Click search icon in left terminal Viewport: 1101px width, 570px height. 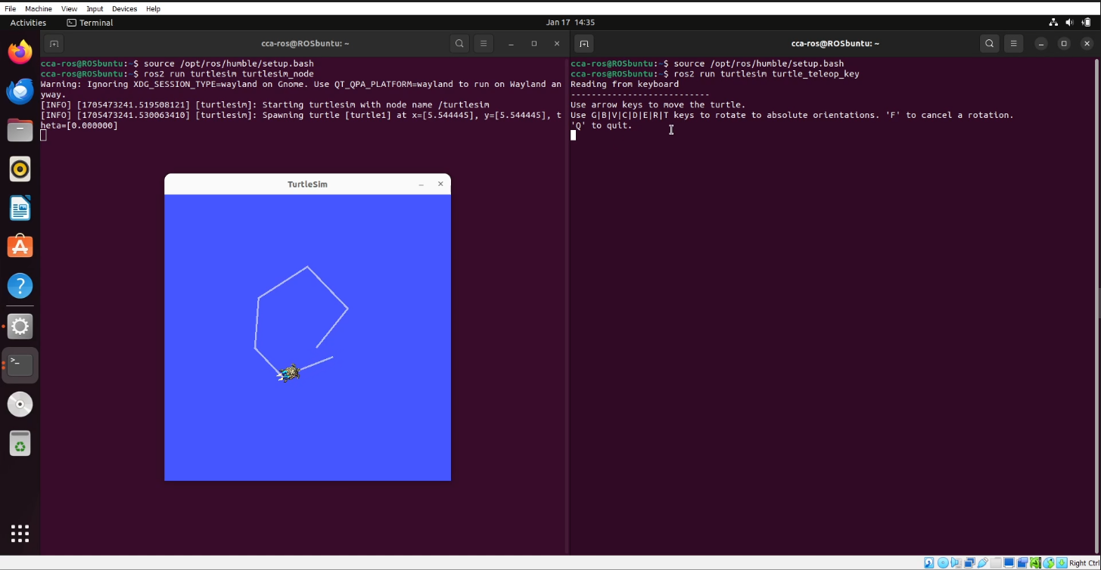pyautogui.click(x=459, y=44)
